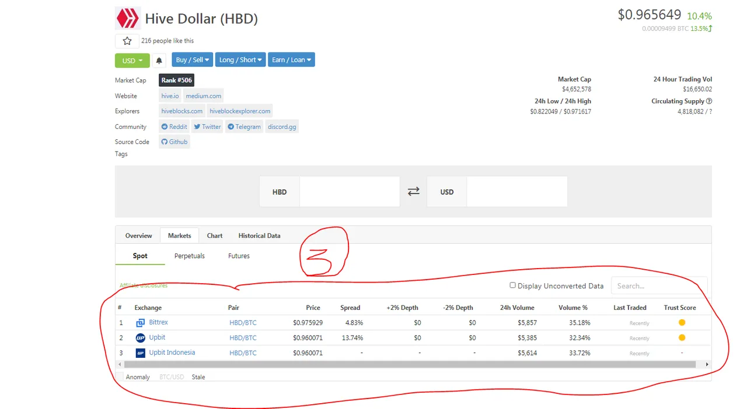747x409 pixels.
Task: Switch to the Overview tab
Action: [138, 236]
